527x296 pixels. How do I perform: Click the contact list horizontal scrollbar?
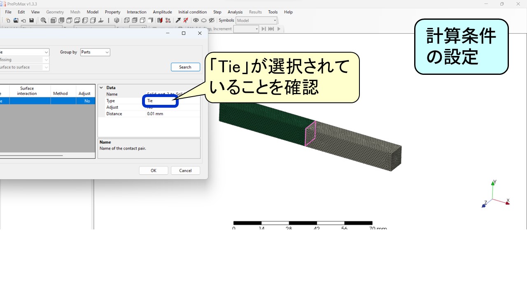(x=31, y=155)
